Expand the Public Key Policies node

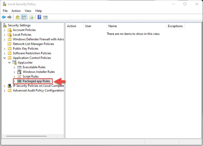click(x=5, y=49)
